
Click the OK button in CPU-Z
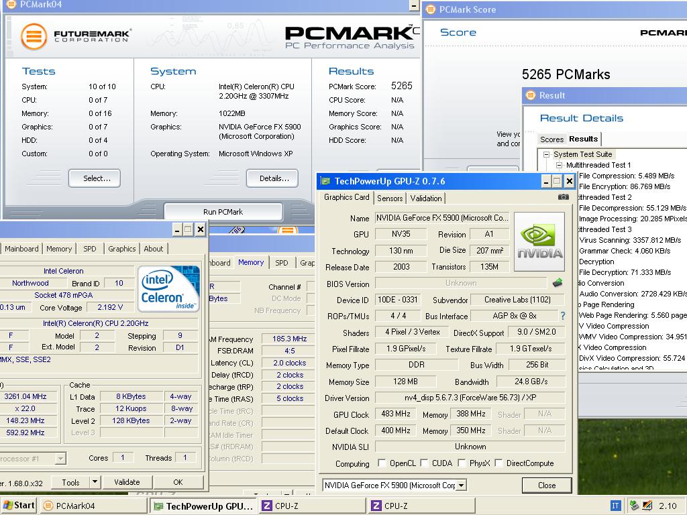click(x=178, y=481)
